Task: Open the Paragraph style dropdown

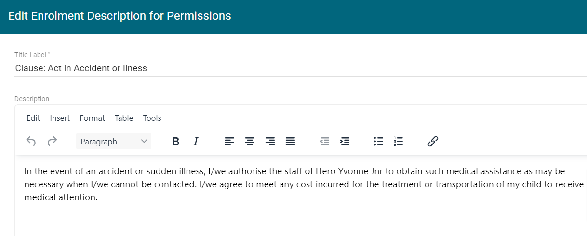Action: tap(114, 142)
